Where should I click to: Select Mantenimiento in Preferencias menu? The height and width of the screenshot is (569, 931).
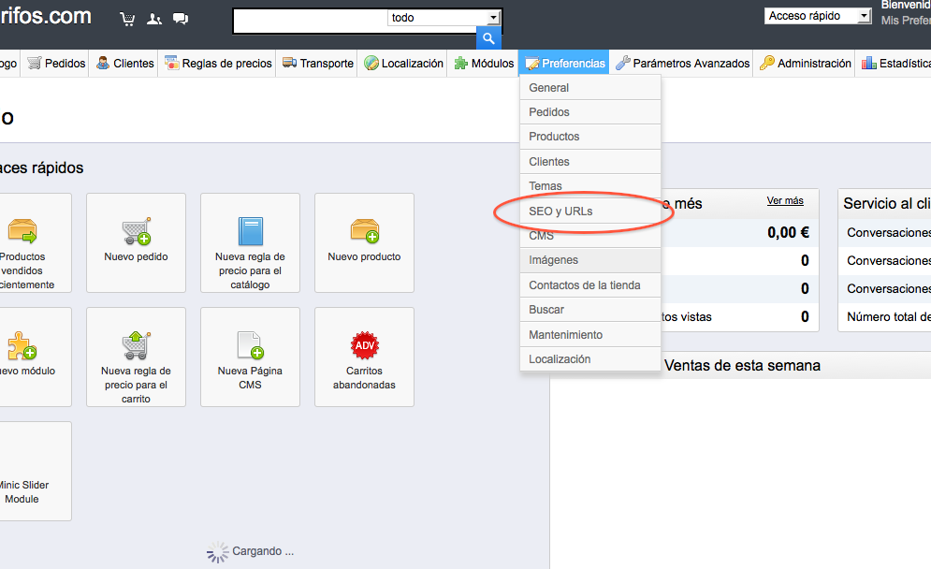pos(590,334)
